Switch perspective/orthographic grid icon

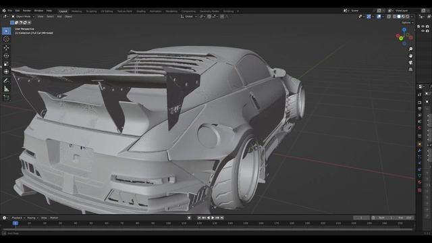[410, 69]
